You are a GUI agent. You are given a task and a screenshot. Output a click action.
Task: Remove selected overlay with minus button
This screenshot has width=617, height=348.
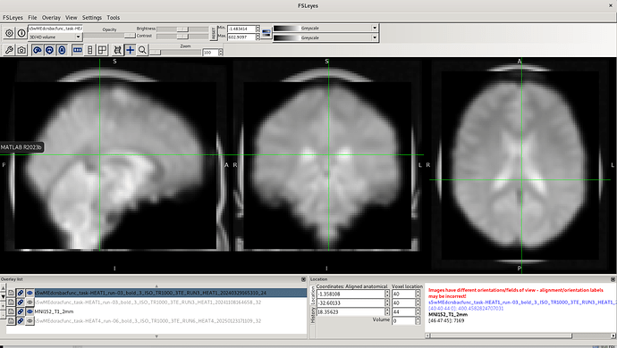(3, 315)
